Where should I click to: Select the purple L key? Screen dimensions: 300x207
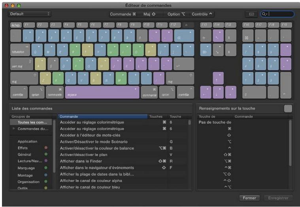[141, 64]
